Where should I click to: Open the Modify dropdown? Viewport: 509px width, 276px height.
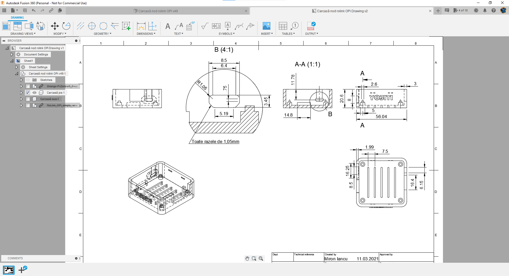pos(60,34)
